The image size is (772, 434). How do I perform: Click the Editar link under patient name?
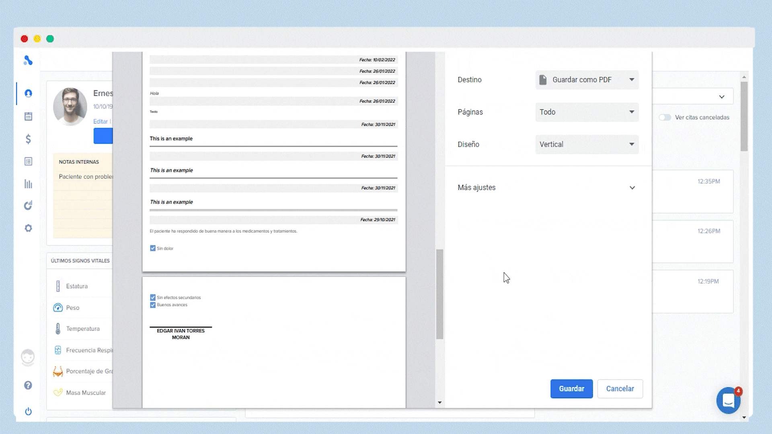(100, 121)
